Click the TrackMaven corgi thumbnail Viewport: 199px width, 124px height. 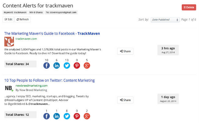pos(9,42)
